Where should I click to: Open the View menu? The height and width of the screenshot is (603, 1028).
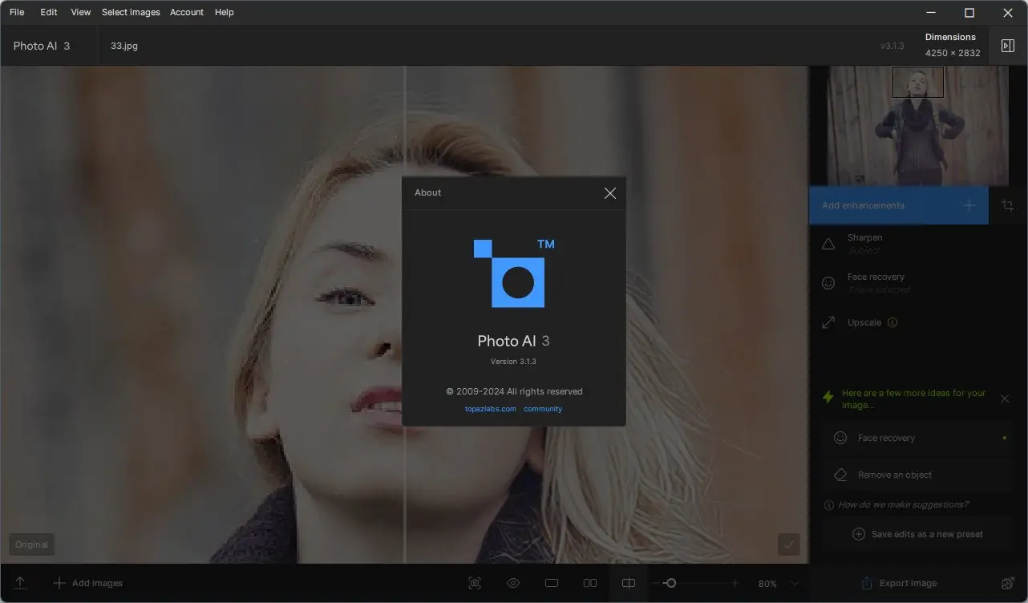pyautogui.click(x=81, y=12)
